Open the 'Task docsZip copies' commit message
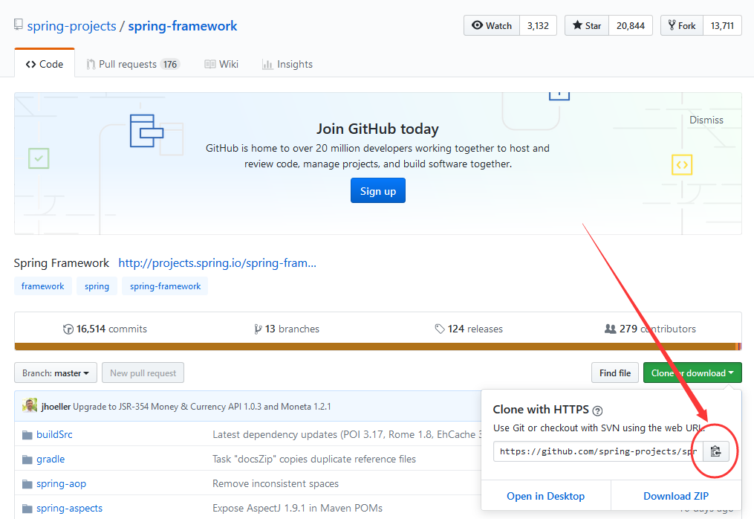 click(x=314, y=460)
